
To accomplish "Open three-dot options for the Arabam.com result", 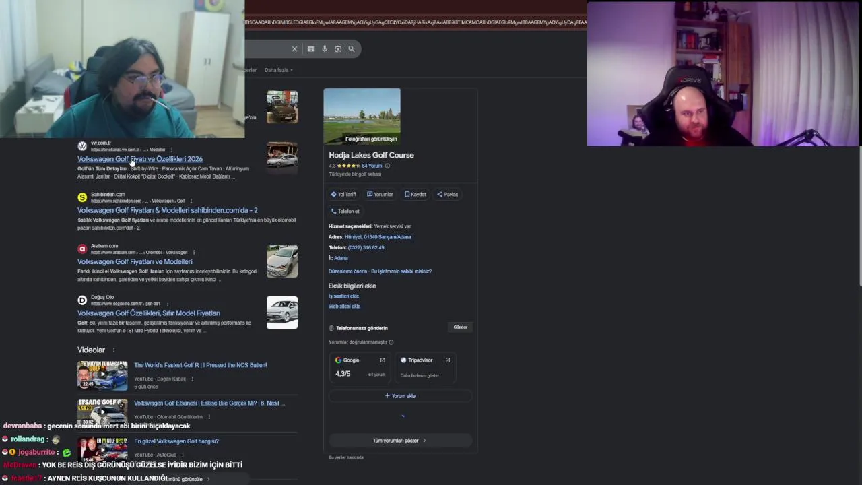I will (x=195, y=252).
